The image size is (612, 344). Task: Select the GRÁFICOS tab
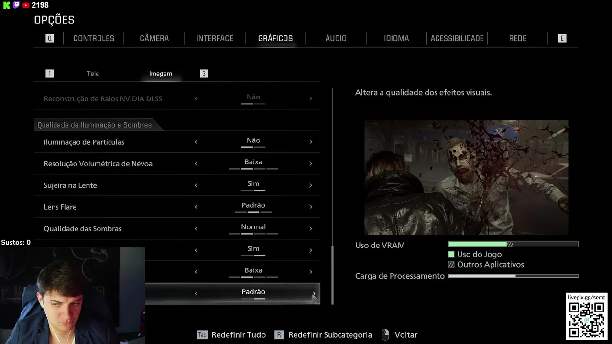(275, 38)
